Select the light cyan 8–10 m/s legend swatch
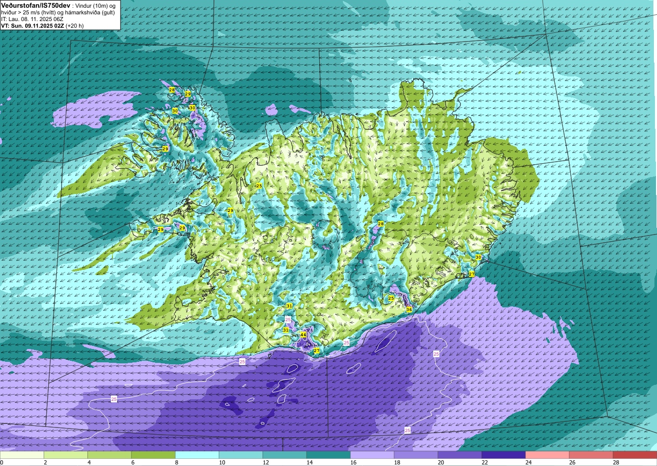 (x=197, y=455)
